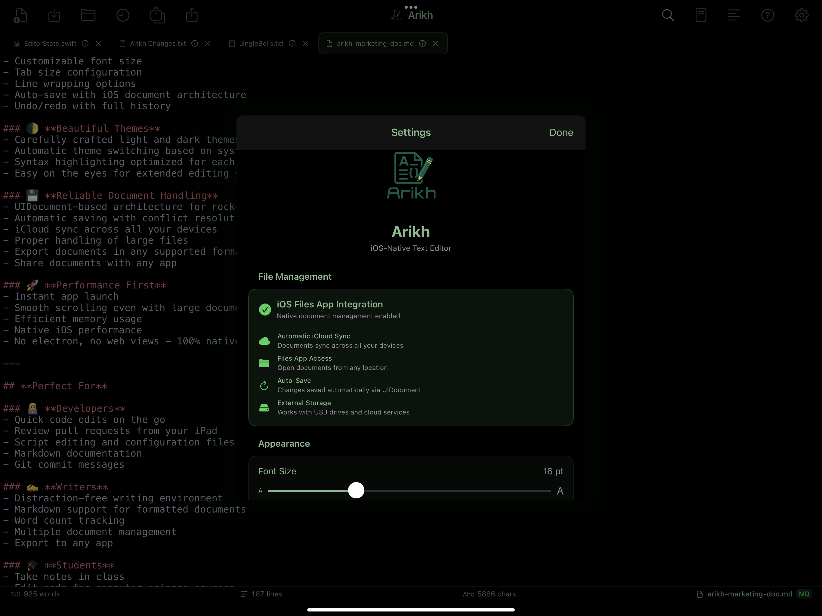Tap Done to dismiss Settings
Image resolution: width=822 pixels, height=616 pixels.
click(561, 132)
